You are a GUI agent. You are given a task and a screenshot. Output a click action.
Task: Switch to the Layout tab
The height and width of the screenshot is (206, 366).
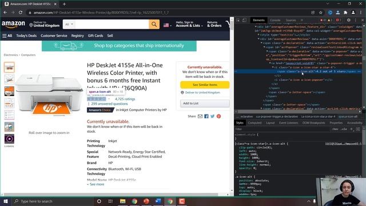click(x=270, y=123)
